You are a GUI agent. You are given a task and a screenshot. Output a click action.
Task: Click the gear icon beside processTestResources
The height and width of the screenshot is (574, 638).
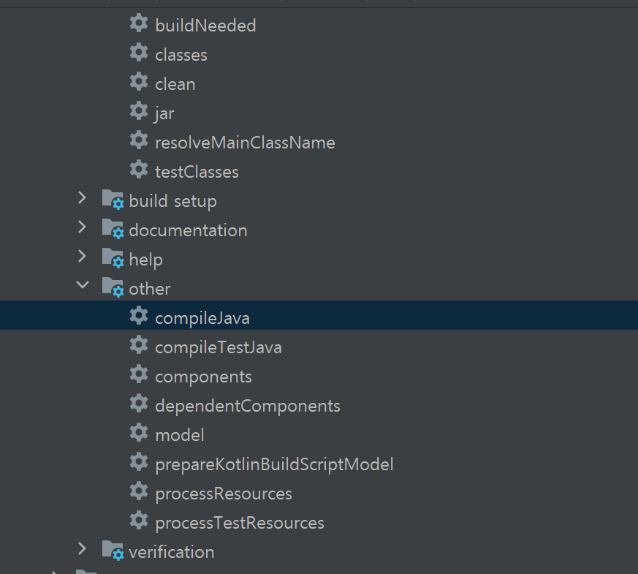(139, 521)
